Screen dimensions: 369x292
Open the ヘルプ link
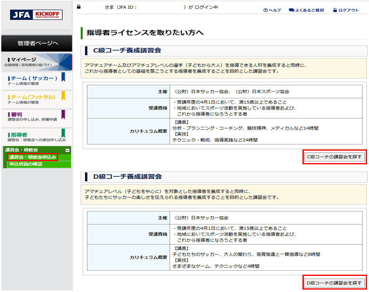click(x=275, y=10)
